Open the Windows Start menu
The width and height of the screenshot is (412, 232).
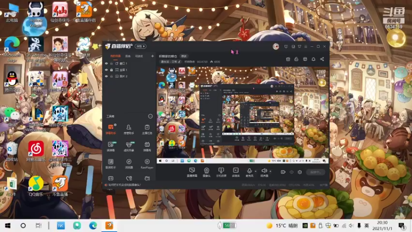pos(8,226)
